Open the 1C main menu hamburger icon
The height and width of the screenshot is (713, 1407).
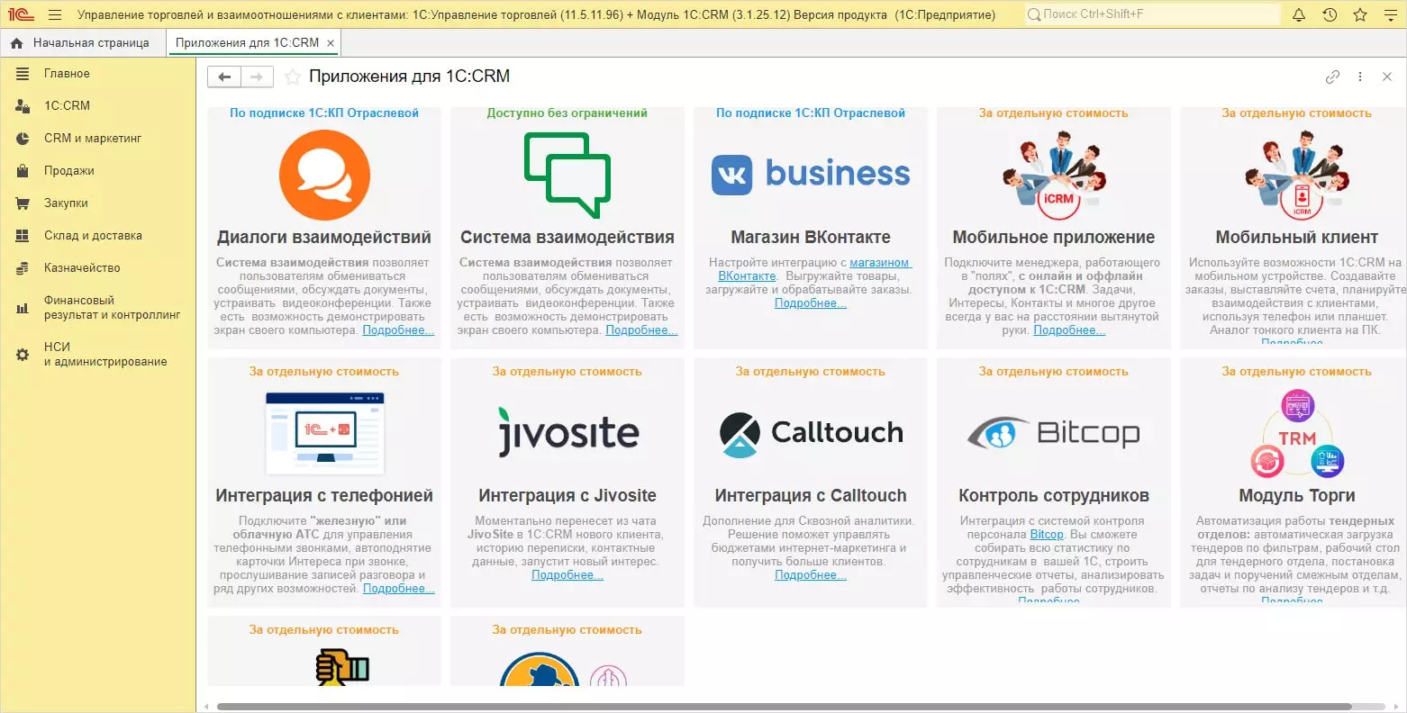coord(55,14)
